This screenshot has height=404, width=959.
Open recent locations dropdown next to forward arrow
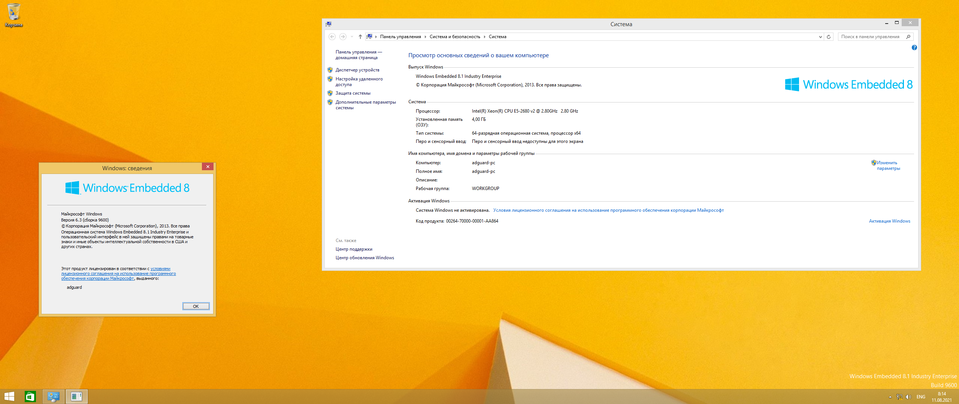pyautogui.click(x=352, y=37)
